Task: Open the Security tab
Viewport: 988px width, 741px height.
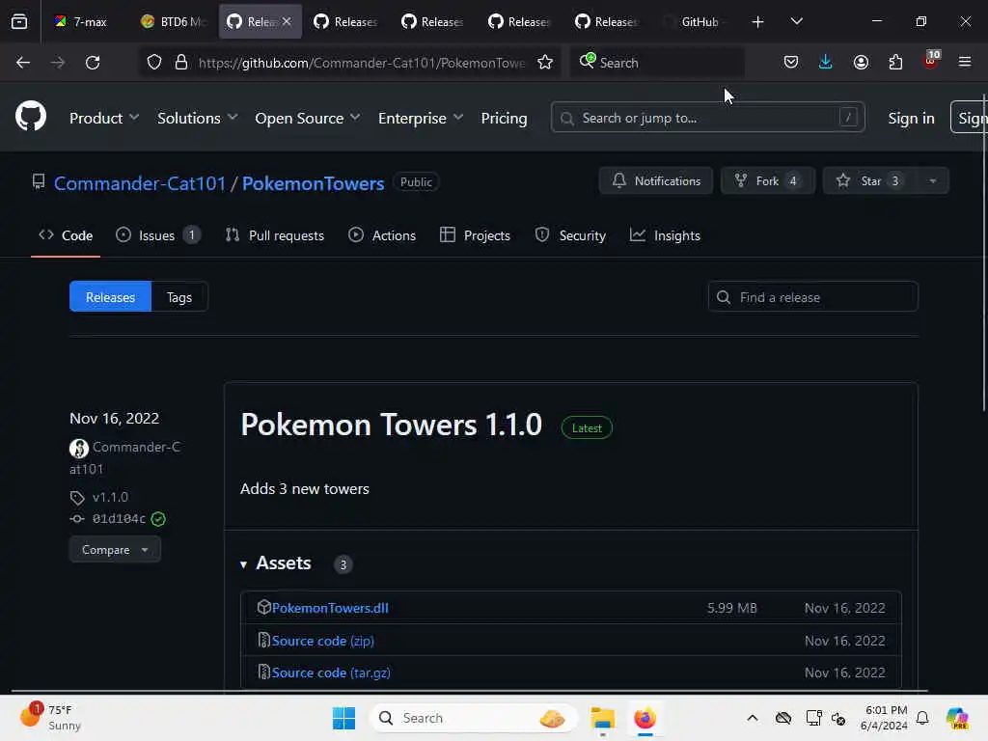Action: [x=570, y=235]
